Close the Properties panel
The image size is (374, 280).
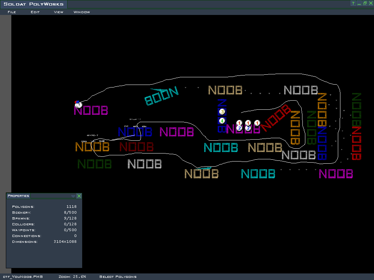click(79, 196)
